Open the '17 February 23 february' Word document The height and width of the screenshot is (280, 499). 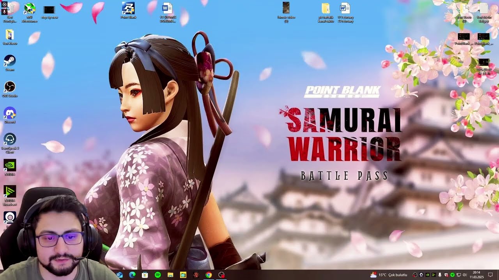(x=345, y=12)
